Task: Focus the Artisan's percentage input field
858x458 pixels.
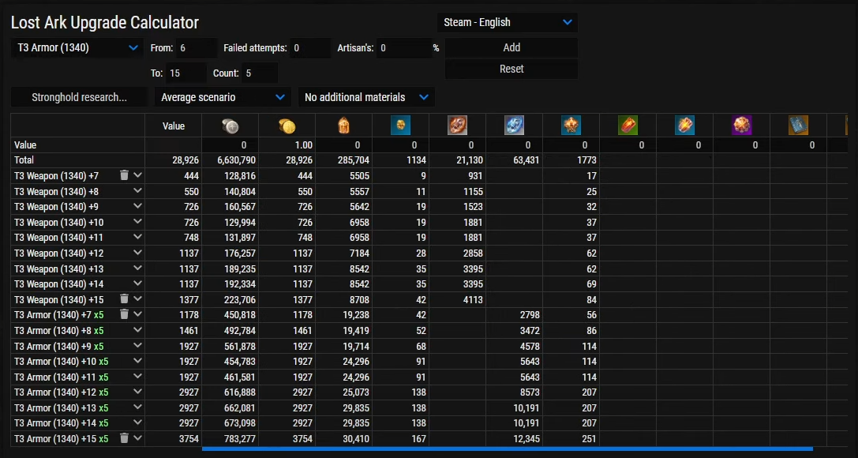Action: click(404, 48)
